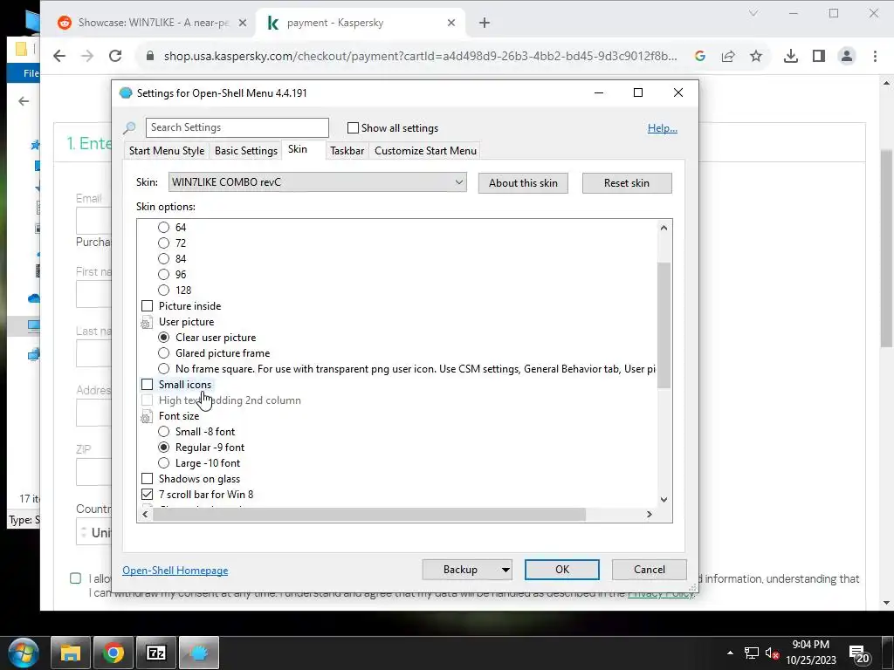Click the Windows 7 start orb

23,653
